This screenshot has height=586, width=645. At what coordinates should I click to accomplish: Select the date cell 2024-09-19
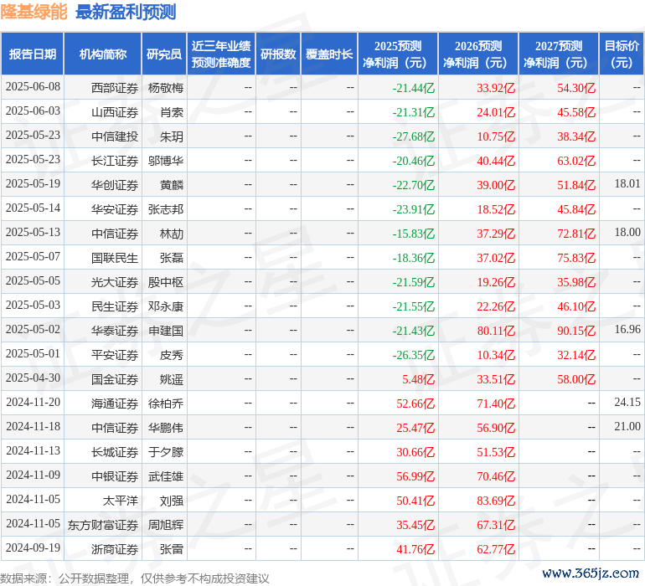tap(33, 547)
